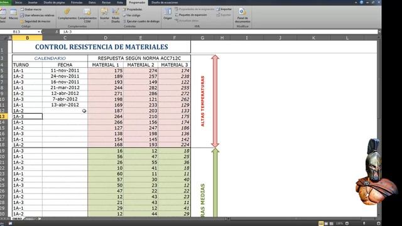This screenshot has width=402, height=226.
Task: Expand the Insertar controls dropdown
Action: click(x=104, y=15)
